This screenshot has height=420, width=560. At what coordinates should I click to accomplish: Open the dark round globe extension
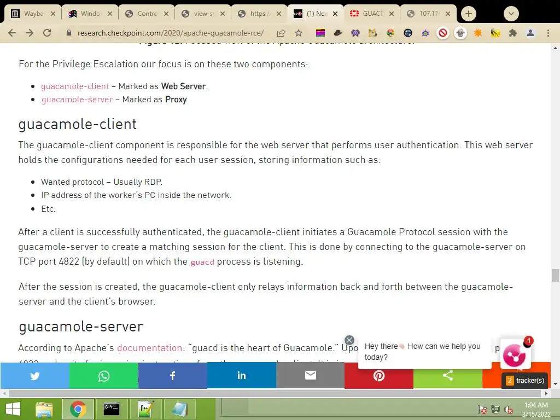tap(408, 33)
